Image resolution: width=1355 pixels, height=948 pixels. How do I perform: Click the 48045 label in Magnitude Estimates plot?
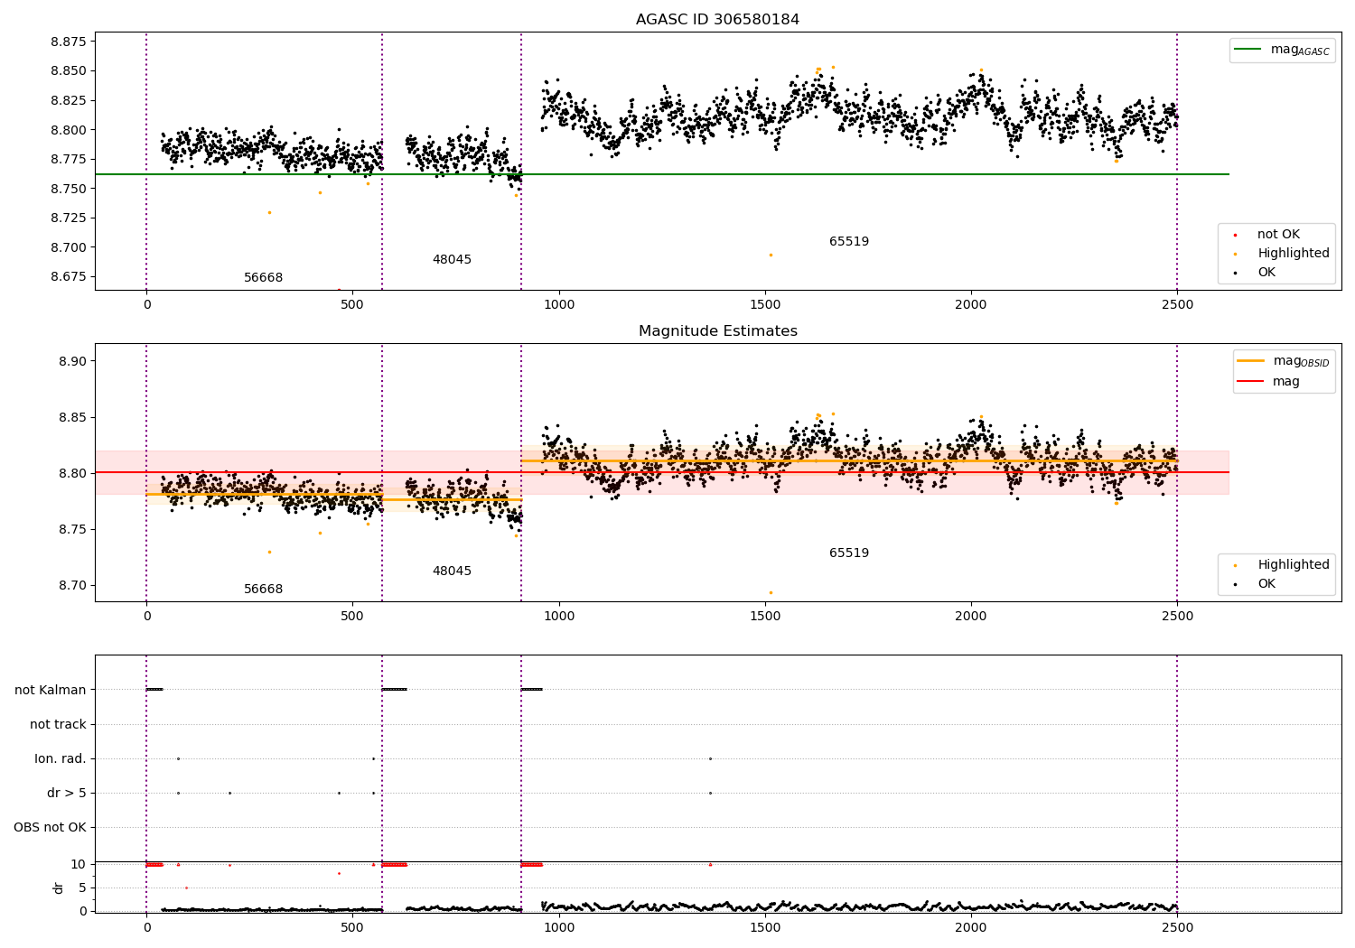tap(452, 571)
